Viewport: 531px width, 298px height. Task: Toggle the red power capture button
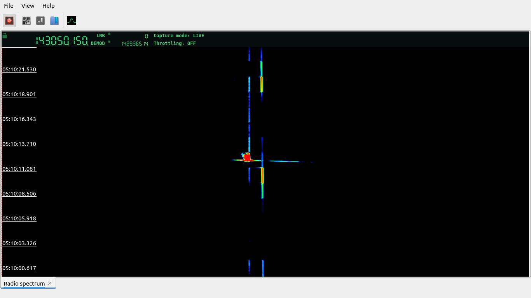pyautogui.click(x=10, y=21)
